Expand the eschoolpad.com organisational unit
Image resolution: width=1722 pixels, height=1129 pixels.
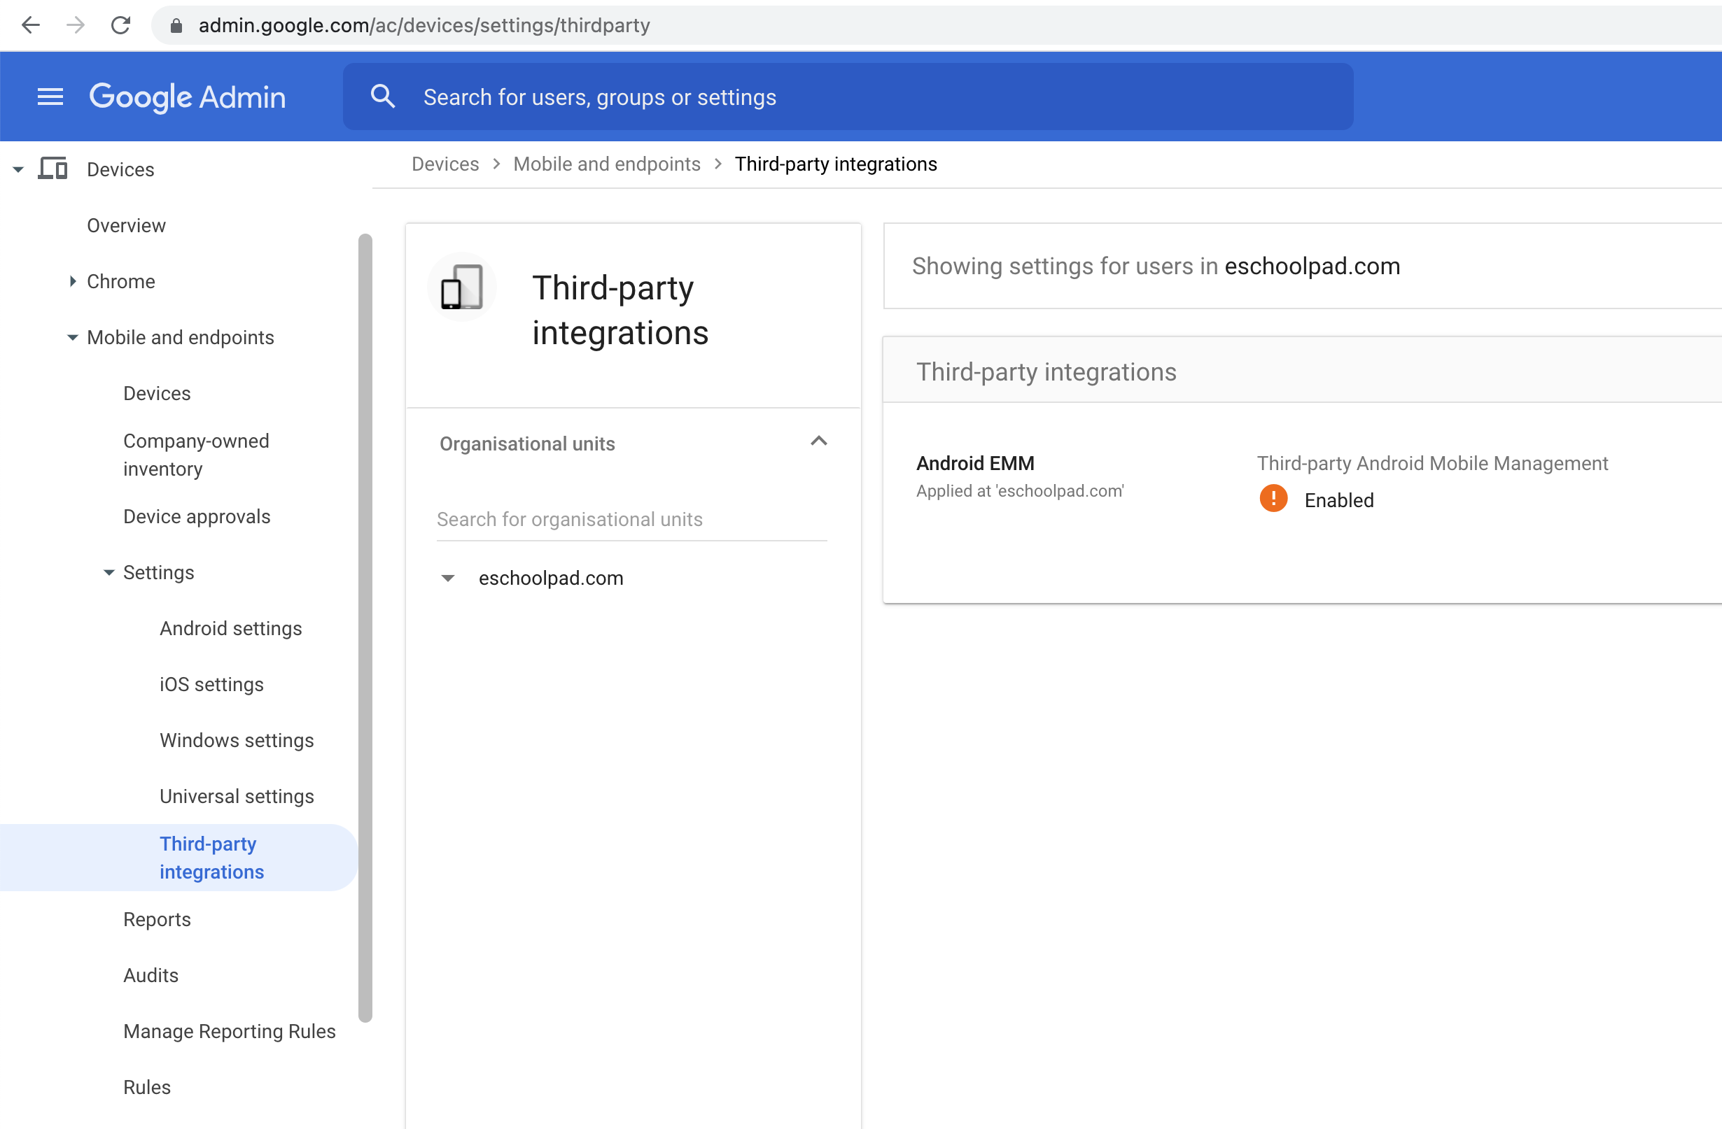[448, 578]
